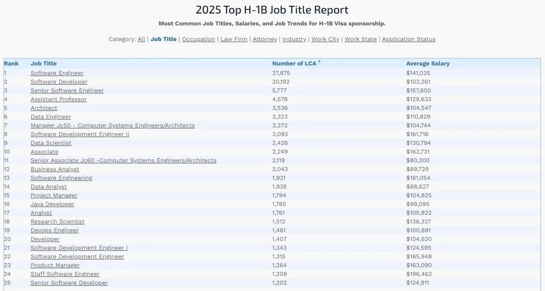Click the $141,035 salary value

coord(418,73)
